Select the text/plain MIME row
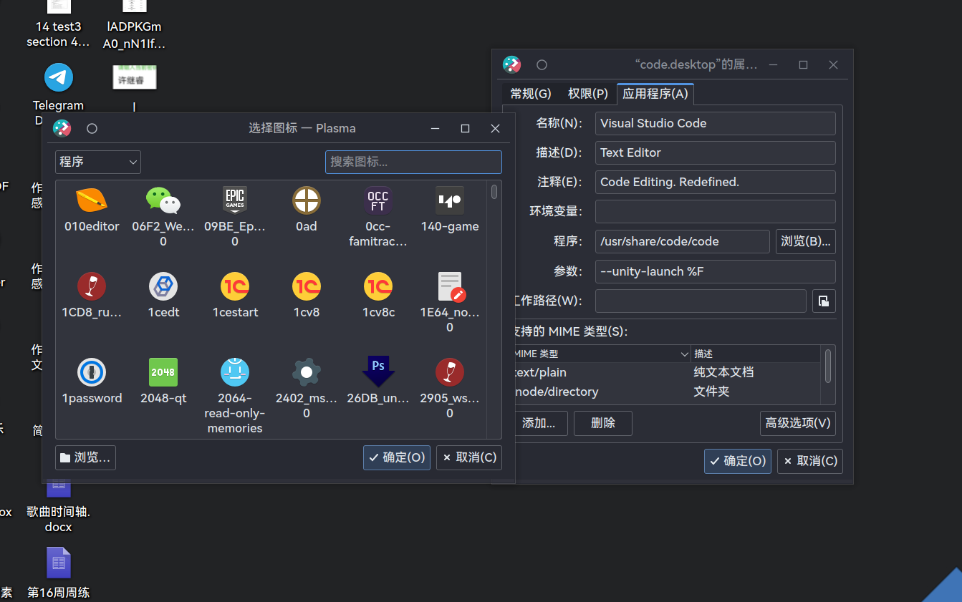This screenshot has width=962, height=602. pos(666,372)
